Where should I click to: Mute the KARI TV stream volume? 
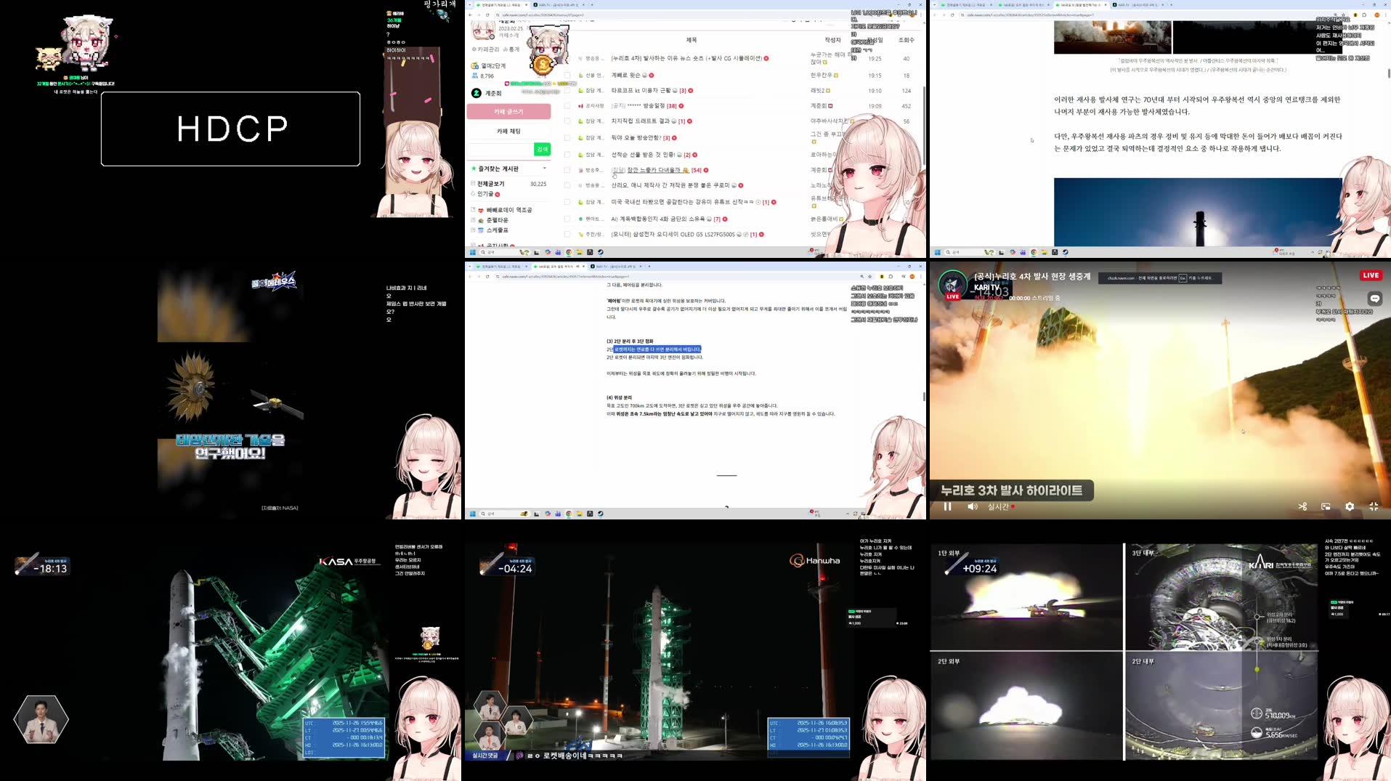pyautogui.click(x=973, y=506)
